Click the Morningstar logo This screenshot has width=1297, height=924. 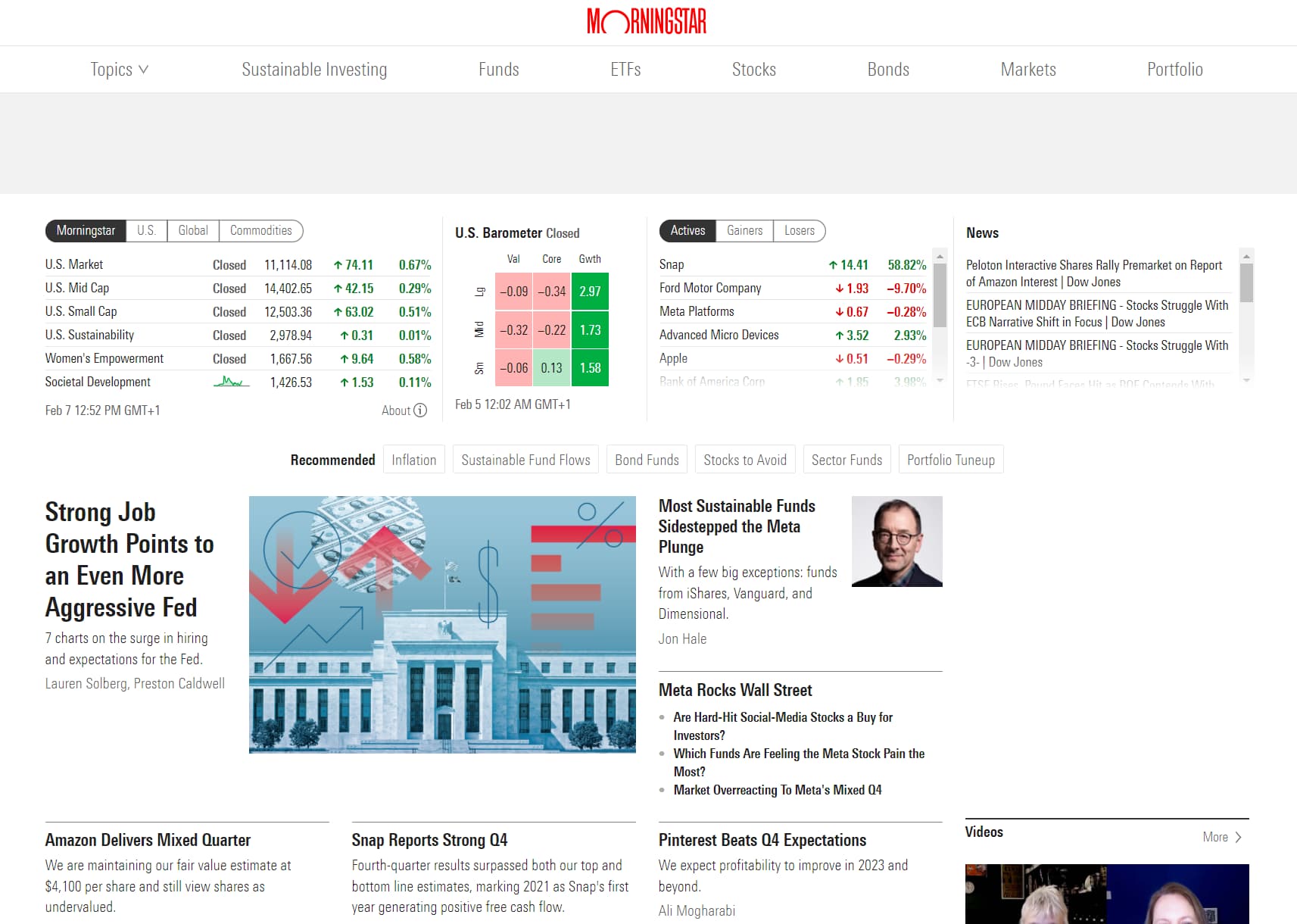[647, 21]
